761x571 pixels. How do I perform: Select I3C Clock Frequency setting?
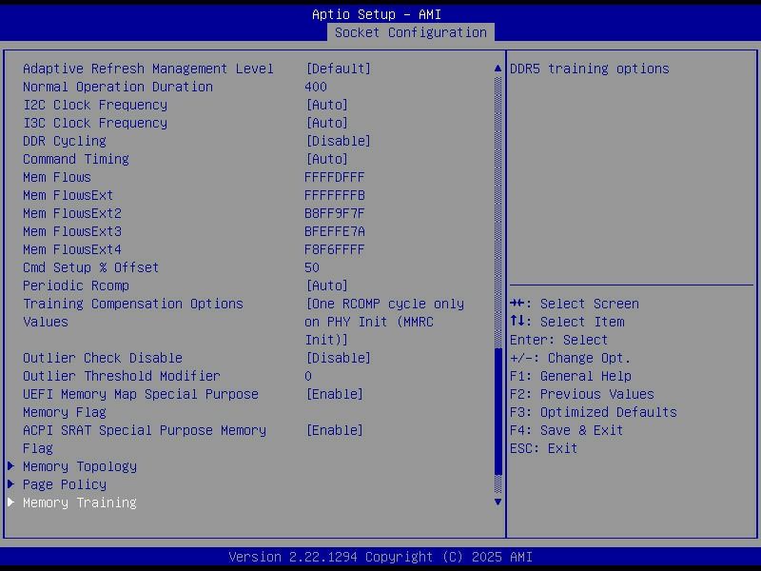(x=95, y=123)
